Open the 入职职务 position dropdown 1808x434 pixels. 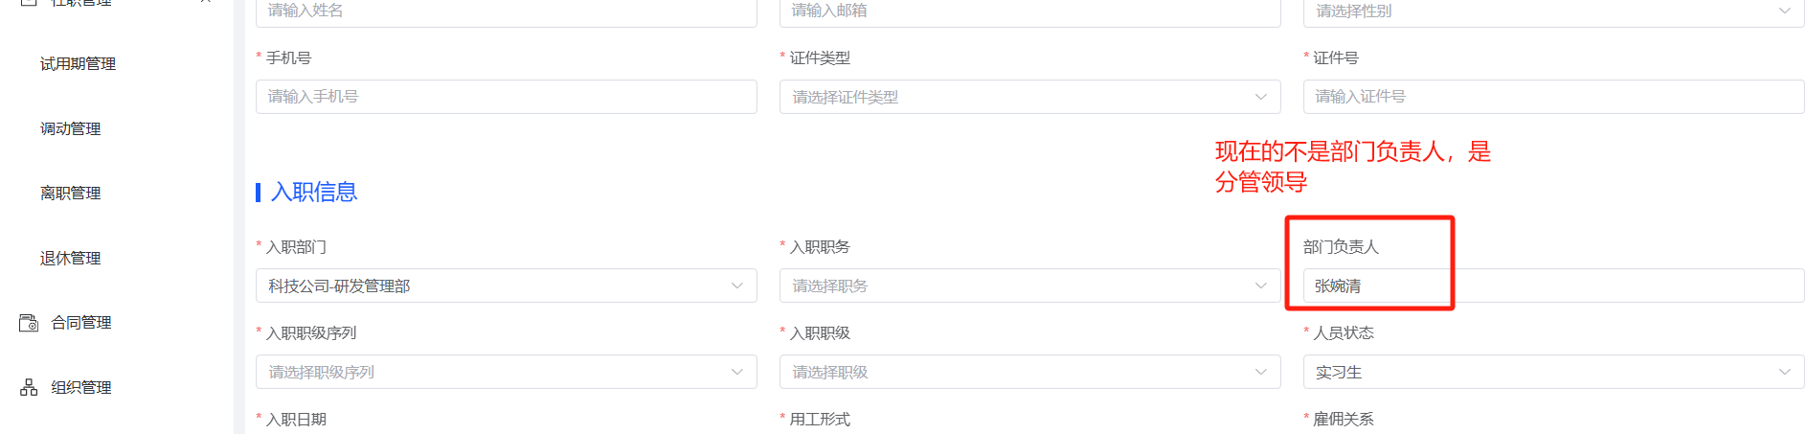coord(1029,286)
